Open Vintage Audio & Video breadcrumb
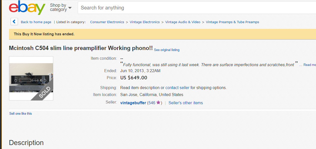Image resolution: width=316 pixels, height=149 pixels. point(183,22)
